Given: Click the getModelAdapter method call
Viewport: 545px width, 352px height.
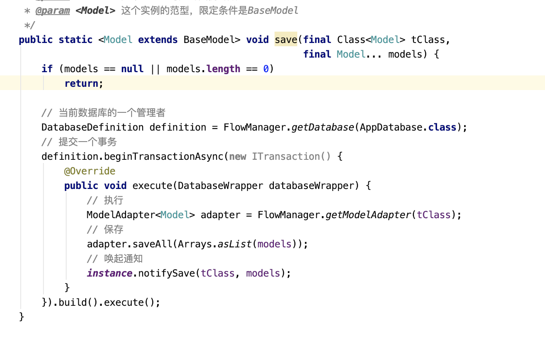Looking at the screenshot, I should point(368,215).
